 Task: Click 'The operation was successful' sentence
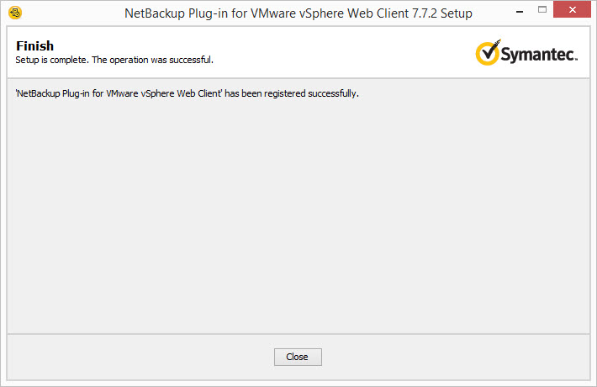coord(153,61)
